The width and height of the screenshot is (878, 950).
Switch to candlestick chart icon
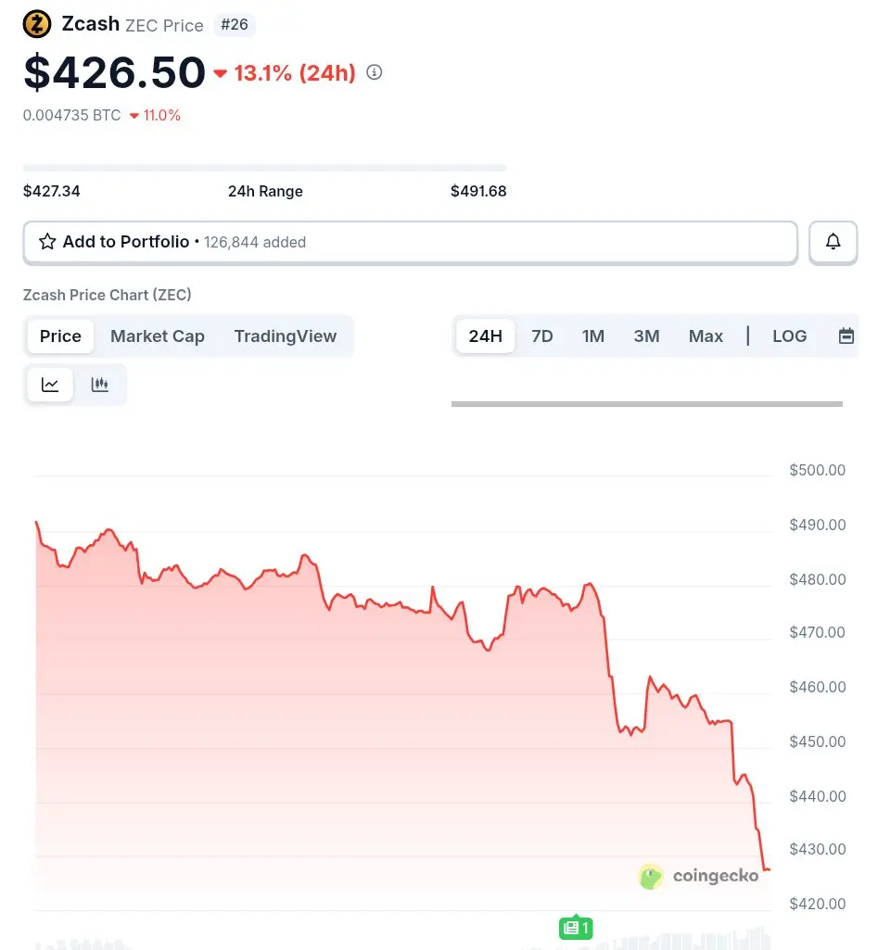point(100,385)
